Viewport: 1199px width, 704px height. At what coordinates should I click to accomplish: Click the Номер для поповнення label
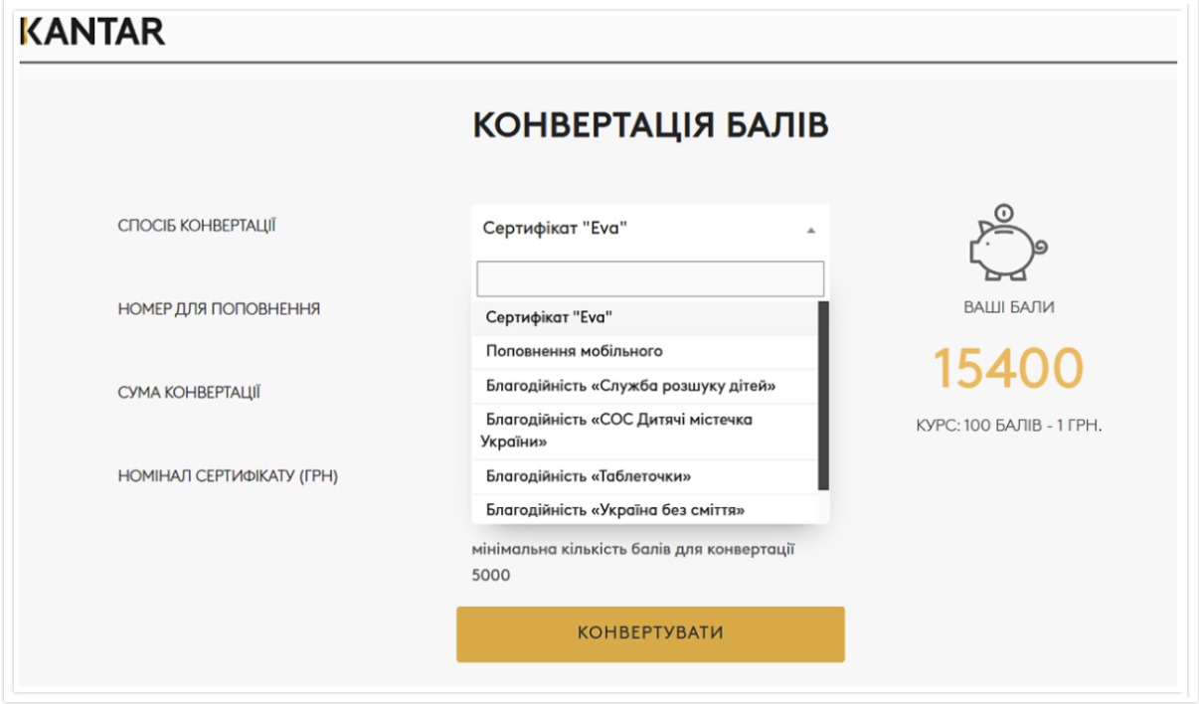219,309
